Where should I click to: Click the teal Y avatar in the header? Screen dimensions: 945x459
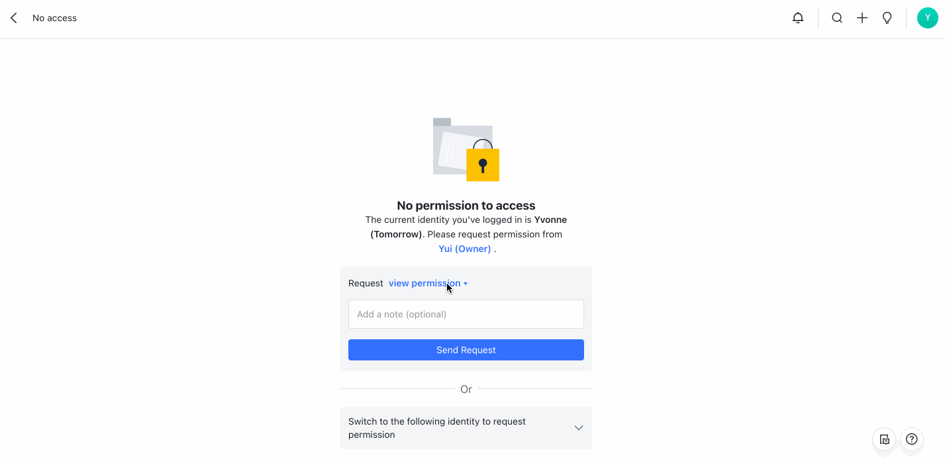(926, 18)
